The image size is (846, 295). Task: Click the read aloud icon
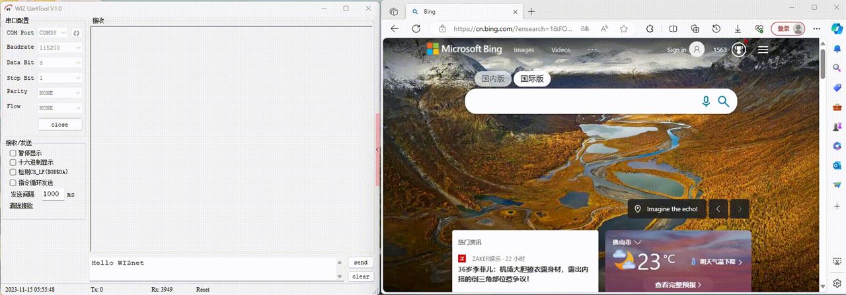[x=604, y=29]
